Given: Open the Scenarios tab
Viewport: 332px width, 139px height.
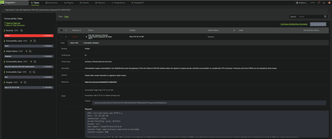Looking at the screenshot, I should pos(52,3).
